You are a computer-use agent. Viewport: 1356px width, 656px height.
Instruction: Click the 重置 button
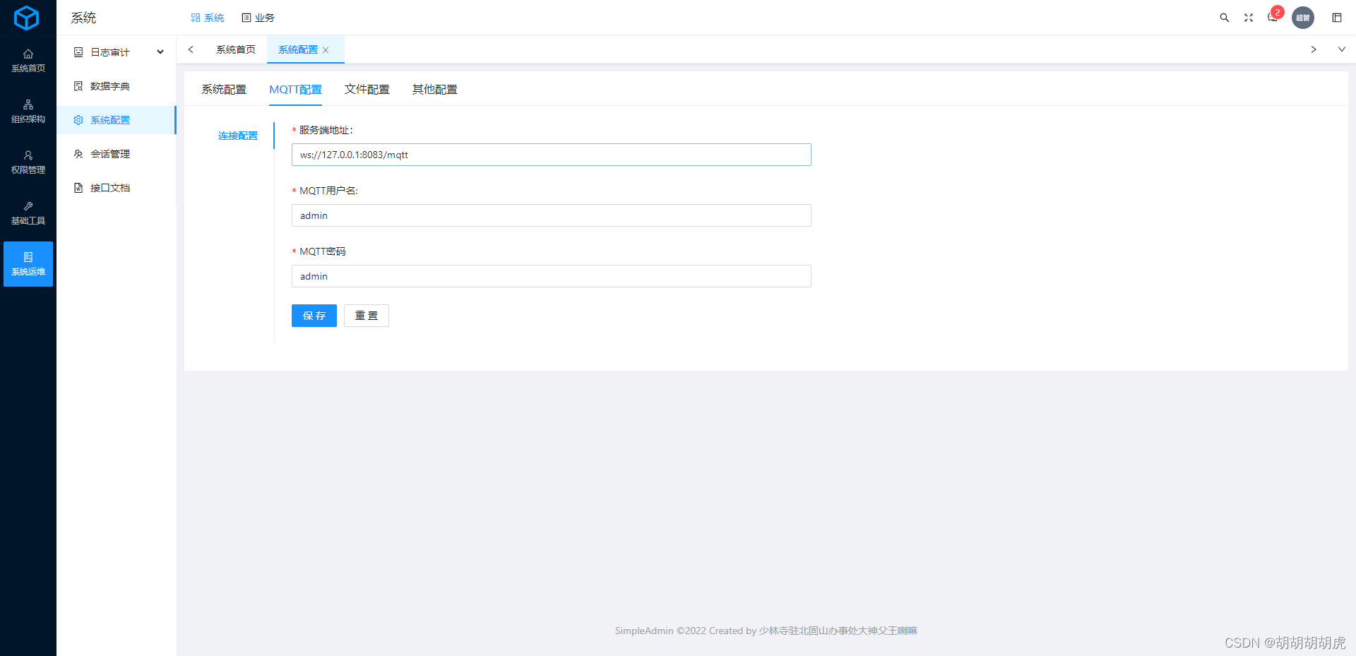pyautogui.click(x=367, y=316)
